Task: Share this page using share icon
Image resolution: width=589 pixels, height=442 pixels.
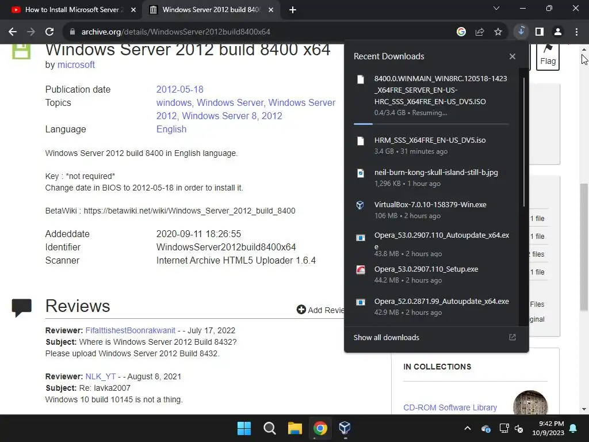Action: click(x=480, y=32)
